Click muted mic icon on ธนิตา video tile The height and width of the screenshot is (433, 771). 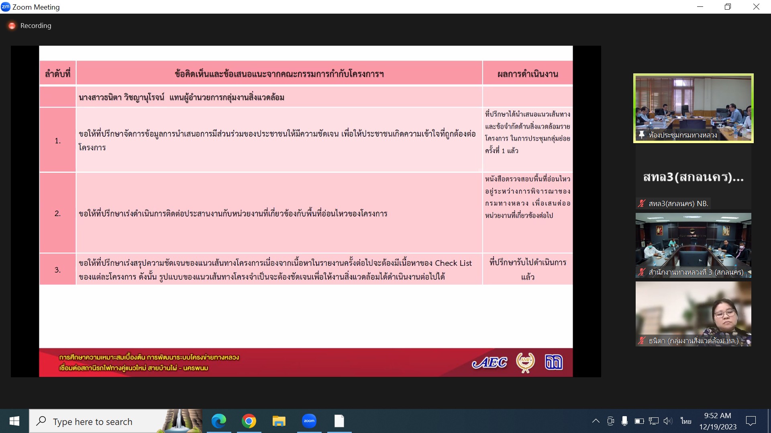(641, 341)
